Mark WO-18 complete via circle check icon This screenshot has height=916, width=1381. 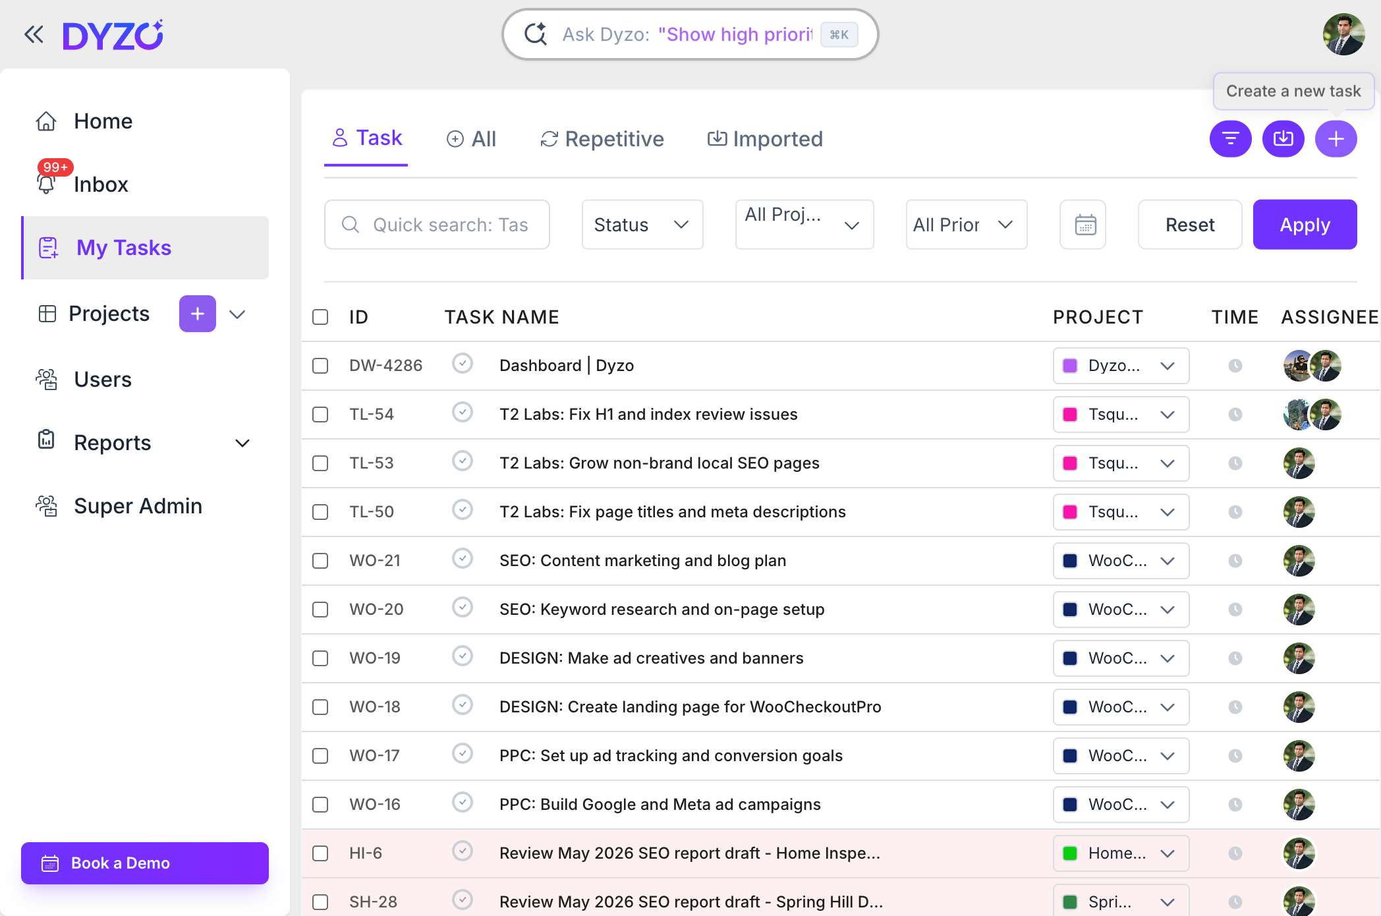tap(463, 704)
